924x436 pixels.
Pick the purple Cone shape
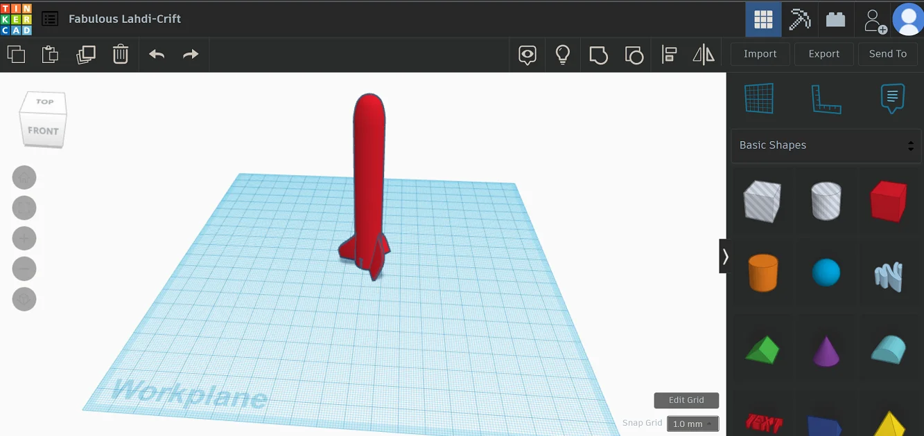[826, 351]
